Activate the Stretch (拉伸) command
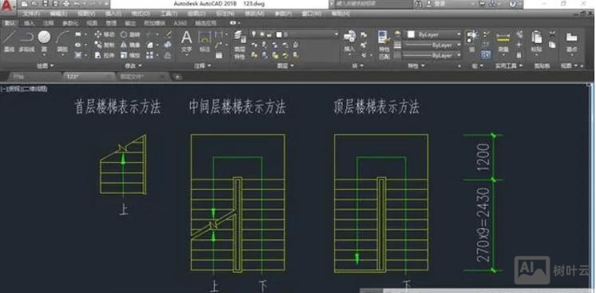 click(x=105, y=55)
